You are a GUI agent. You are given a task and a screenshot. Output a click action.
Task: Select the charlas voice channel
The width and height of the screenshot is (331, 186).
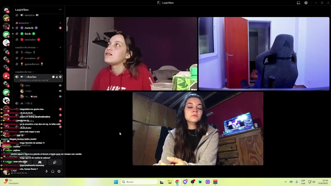39,78
